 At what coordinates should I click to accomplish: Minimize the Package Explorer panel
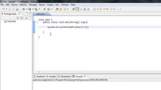point(27,13)
